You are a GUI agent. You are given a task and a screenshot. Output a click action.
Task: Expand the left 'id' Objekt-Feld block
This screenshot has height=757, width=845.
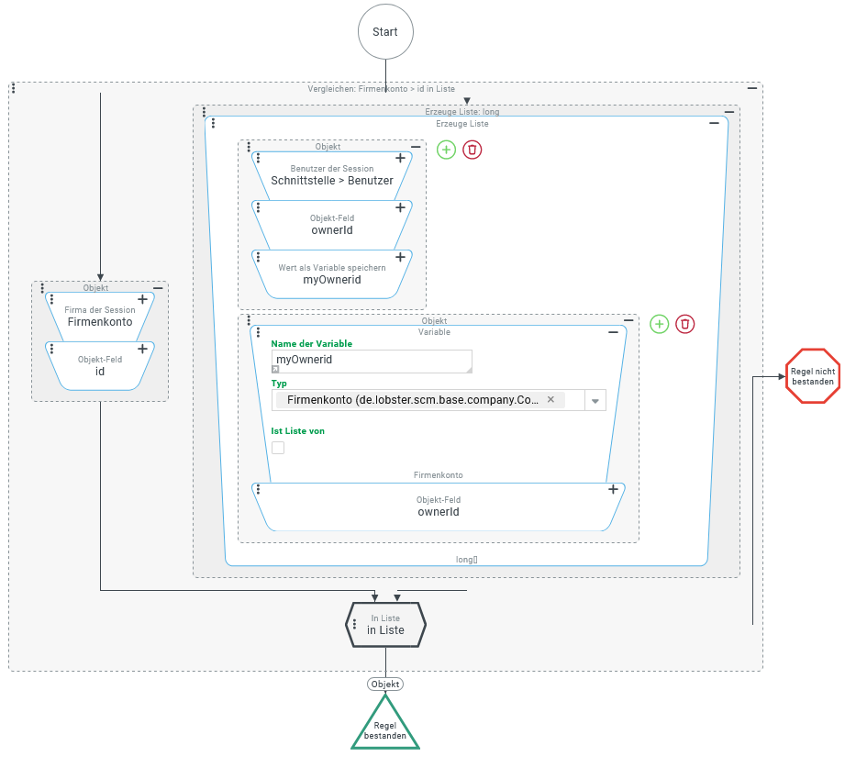pyautogui.click(x=142, y=349)
